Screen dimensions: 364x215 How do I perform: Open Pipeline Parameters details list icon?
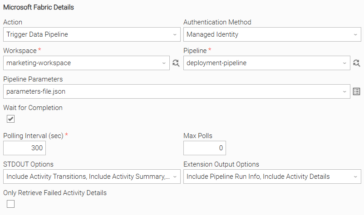pos(356,91)
